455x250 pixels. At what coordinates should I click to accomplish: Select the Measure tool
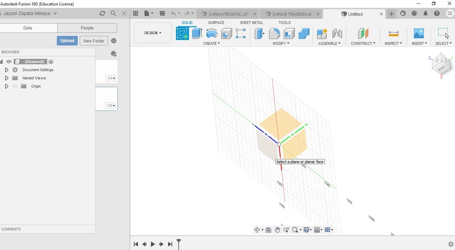(393, 34)
